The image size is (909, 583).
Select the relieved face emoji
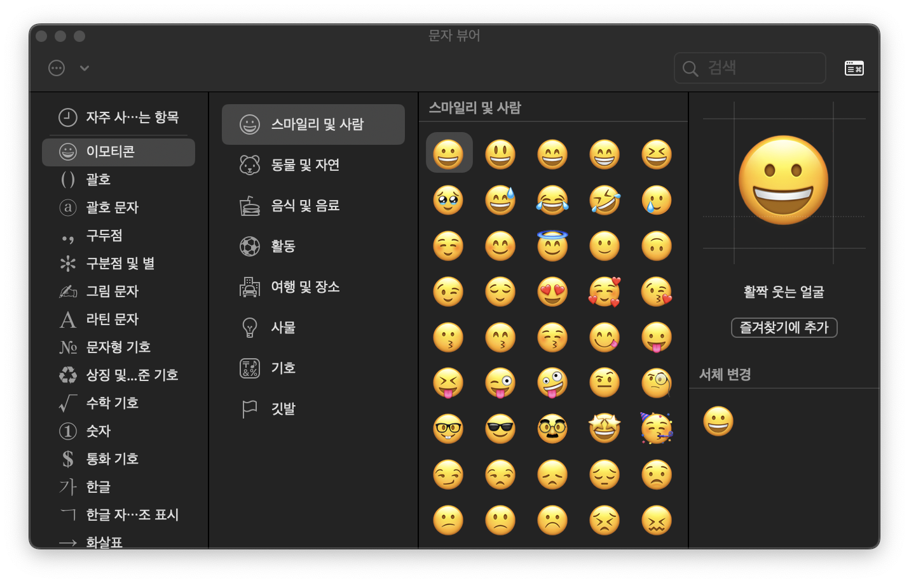[500, 291]
